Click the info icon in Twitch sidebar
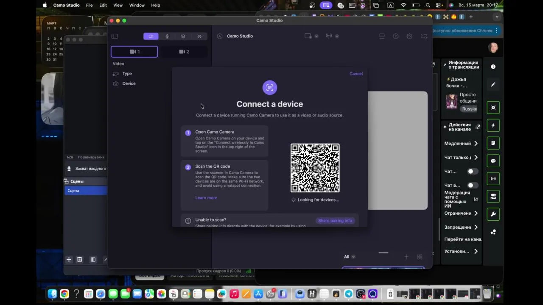This screenshot has height=305, width=543. [x=493, y=67]
